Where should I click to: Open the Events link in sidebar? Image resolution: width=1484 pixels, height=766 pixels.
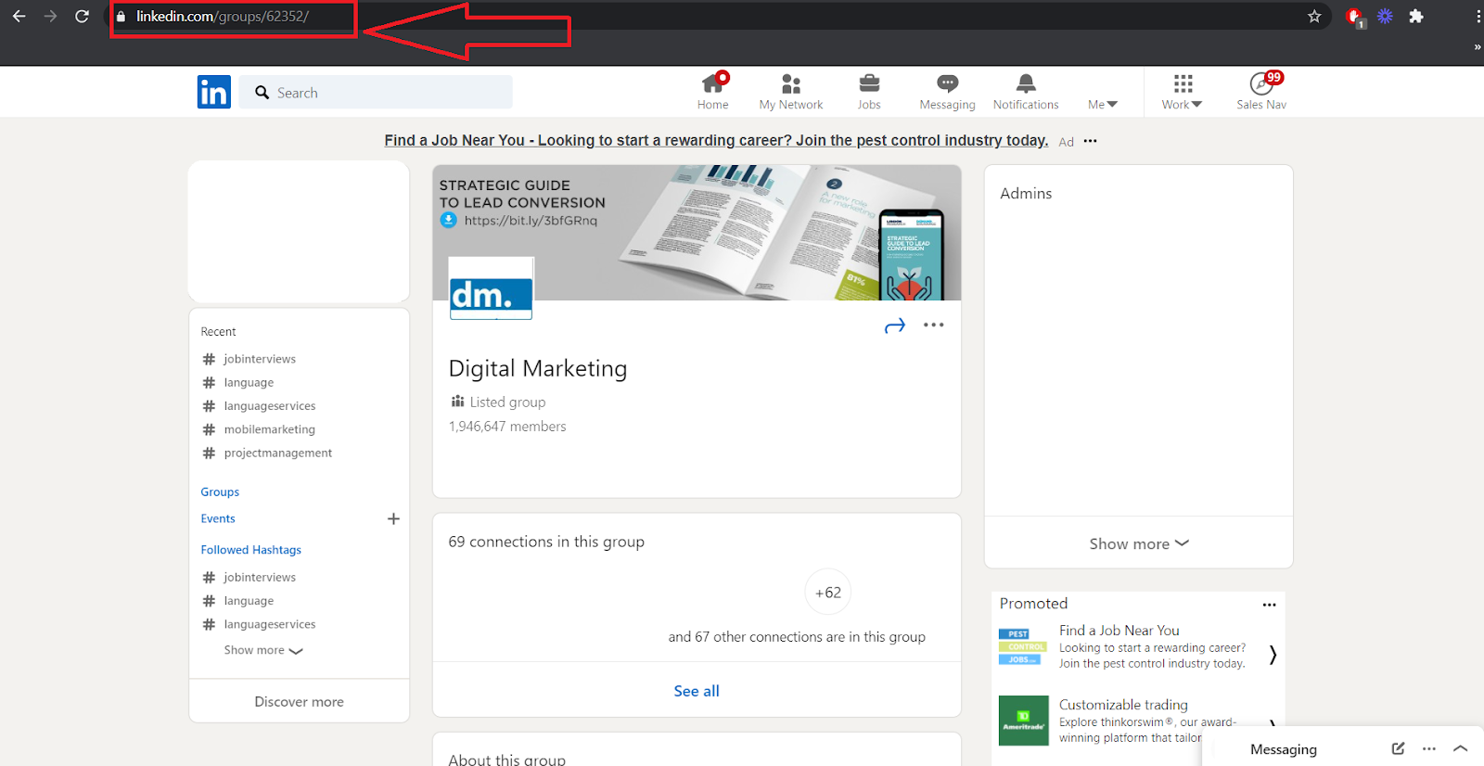[x=218, y=518]
